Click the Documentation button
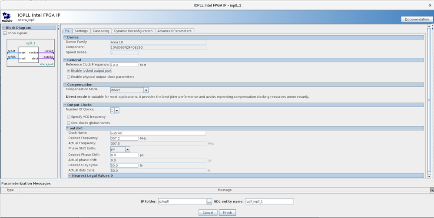The height and width of the screenshot is (218, 434). pyautogui.click(x=417, y=20)
